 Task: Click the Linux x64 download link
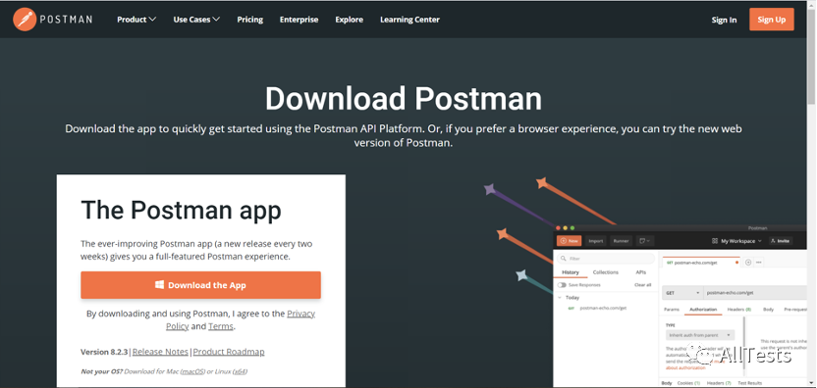pos(241,371)
